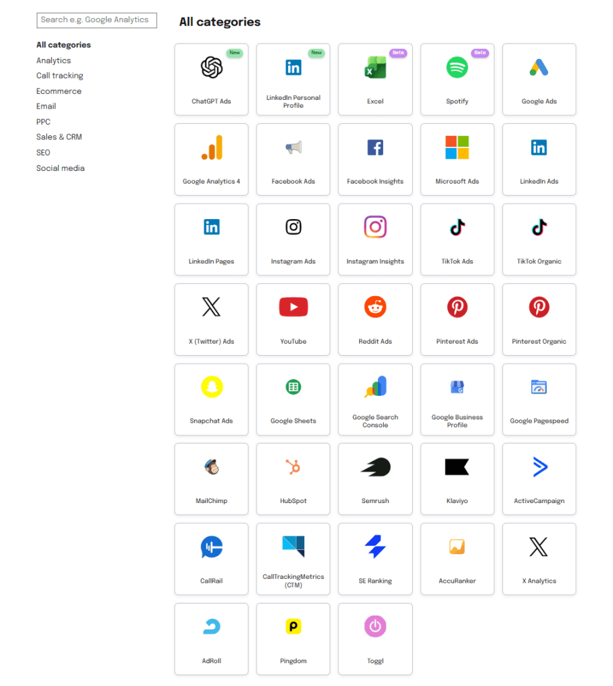Open the AdRoll icon
Viewport: 613px width, 686px height.
click(212, 626)
